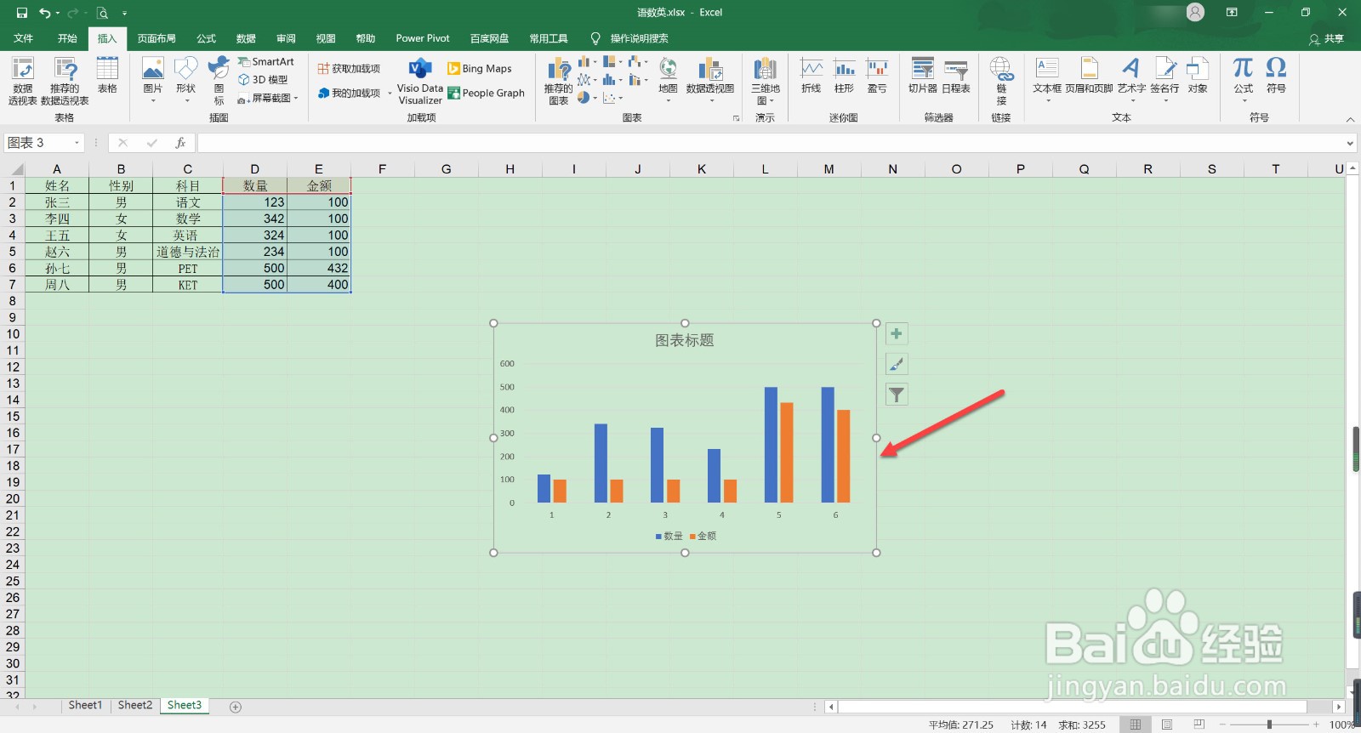Go to Sheet2 worksheet tab

click(135, 706)
